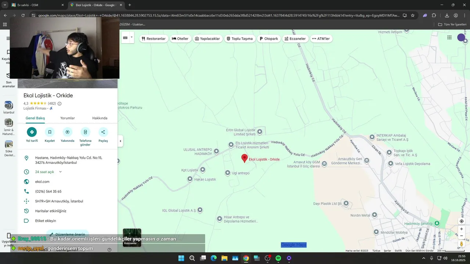Click the red Ekol Lojistik - Orkide pin

pyautogui.click(x=245, y=158)
